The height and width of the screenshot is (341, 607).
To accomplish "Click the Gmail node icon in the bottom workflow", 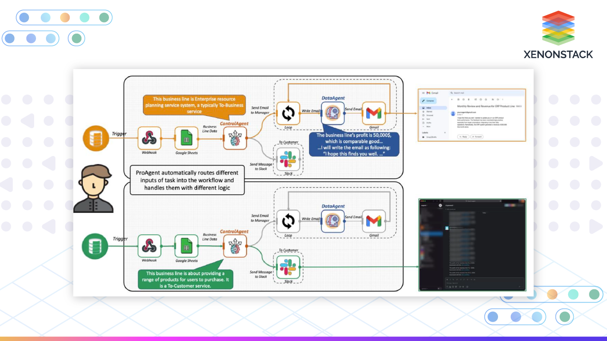I will click(375, 221).
